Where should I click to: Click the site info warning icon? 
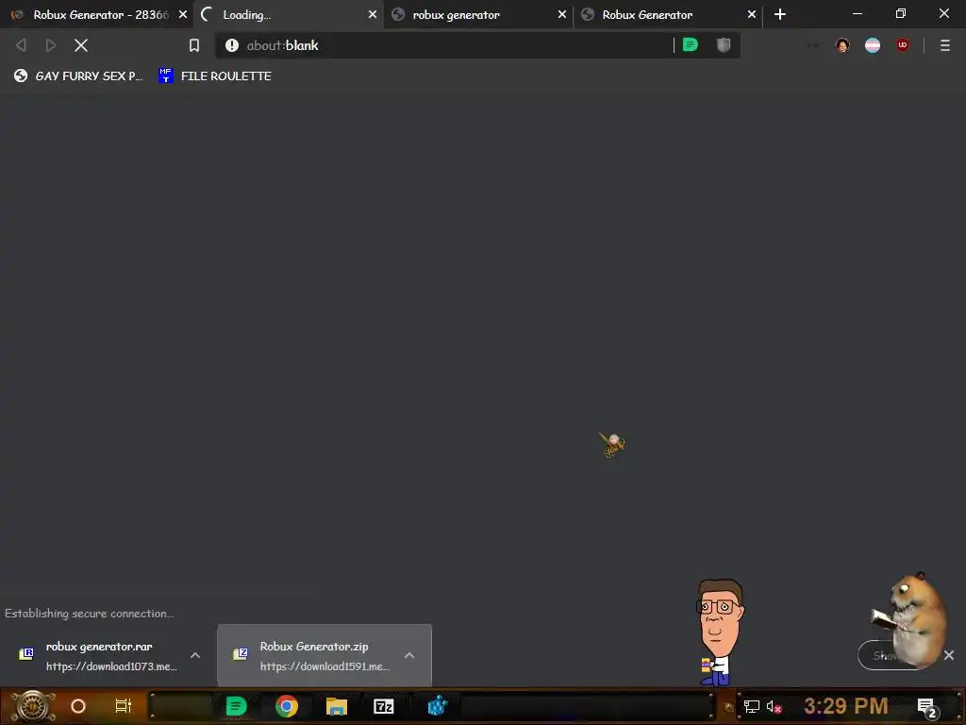tap(232, 45)
